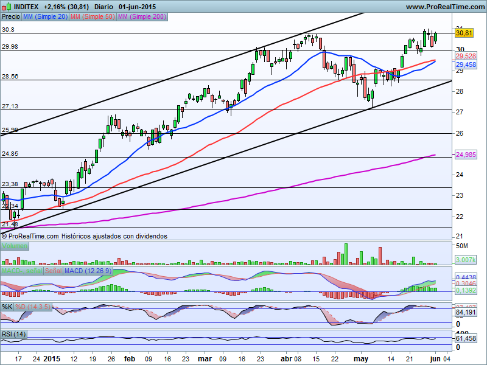Click the 24,85 horizontal level label
The width and height of the screenshot is (487, 365).
pos(10,154)
